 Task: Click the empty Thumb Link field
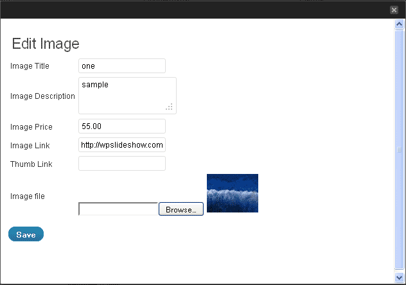(122, 164)
